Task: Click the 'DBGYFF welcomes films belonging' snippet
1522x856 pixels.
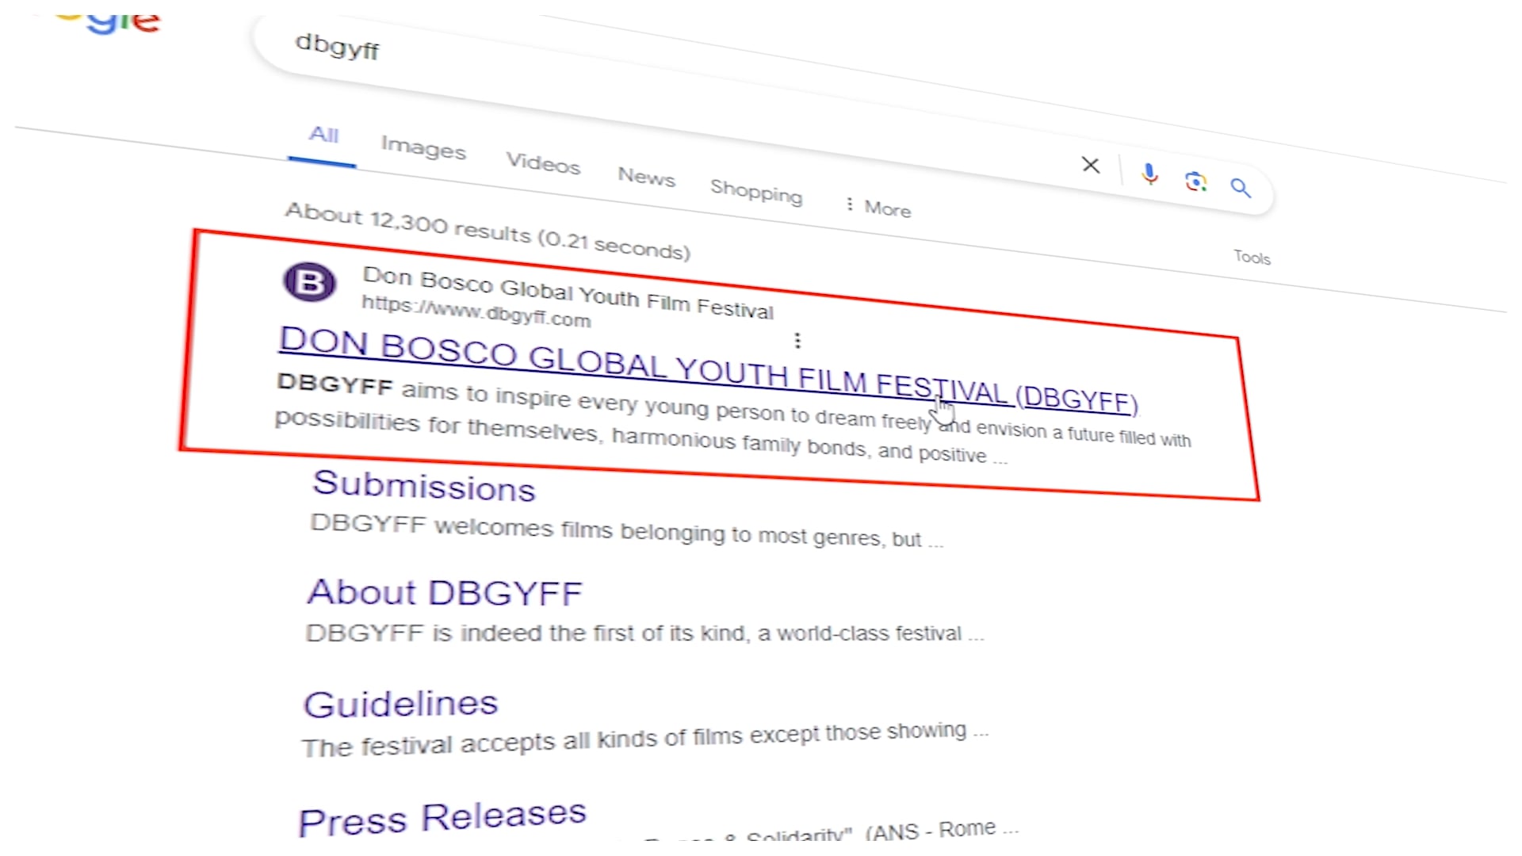Action: [626, 531]
